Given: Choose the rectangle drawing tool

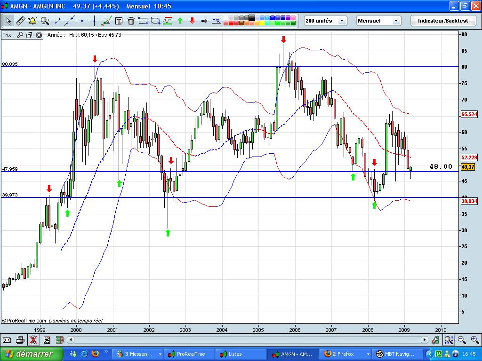Looking at the screenshot, I should pos(143,21).
